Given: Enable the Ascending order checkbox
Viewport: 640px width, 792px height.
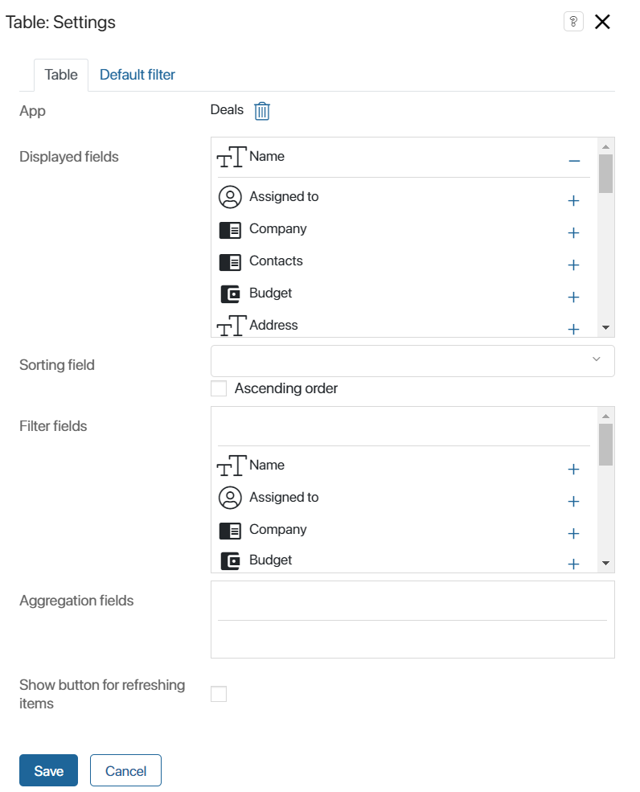Looking at the screenshot, I should coord(218,388).
